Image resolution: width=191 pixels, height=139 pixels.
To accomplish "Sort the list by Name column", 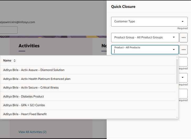I will pos(14,60).
